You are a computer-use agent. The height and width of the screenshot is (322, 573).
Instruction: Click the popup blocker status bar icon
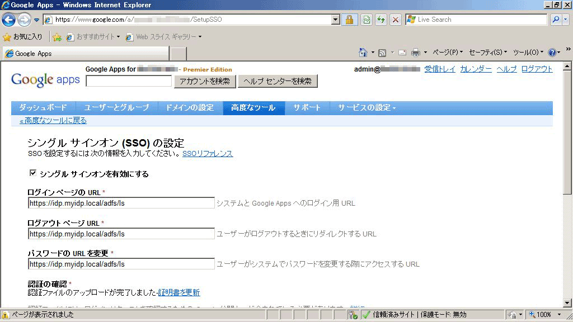point(353,315)
